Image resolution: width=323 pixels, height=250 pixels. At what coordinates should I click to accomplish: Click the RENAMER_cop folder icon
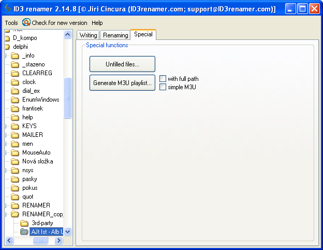15,214
